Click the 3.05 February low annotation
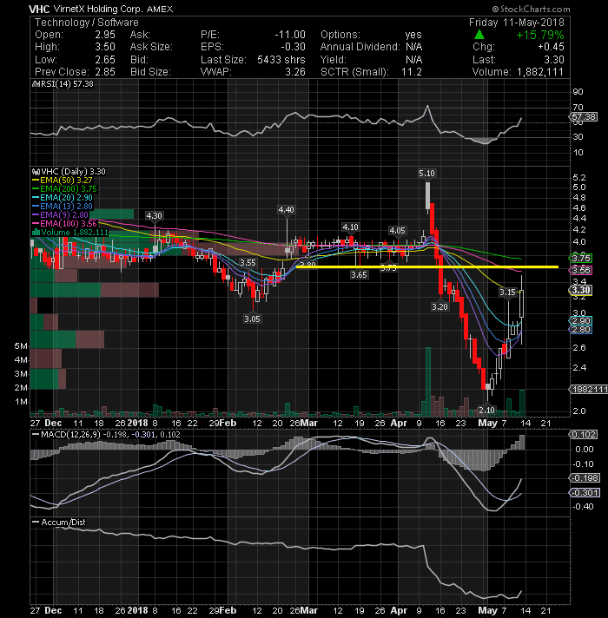This screenshot has width=608, height=618. (252, 319)
